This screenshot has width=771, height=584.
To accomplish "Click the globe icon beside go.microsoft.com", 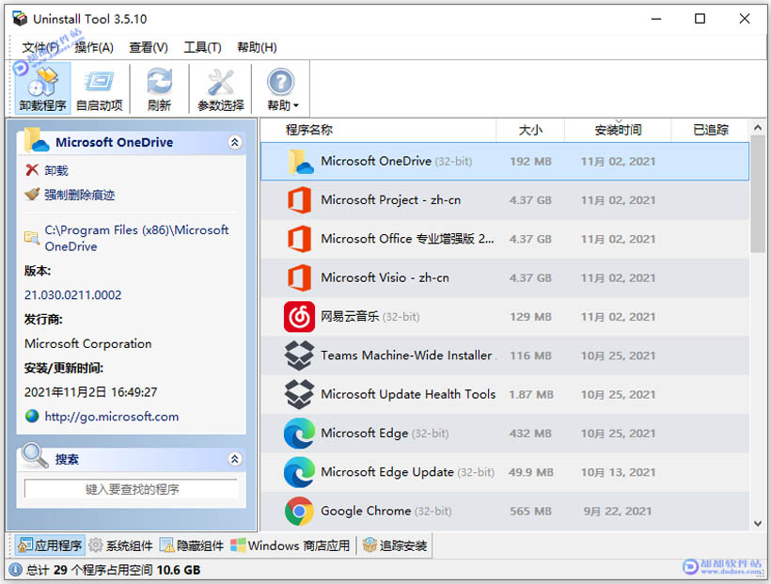I will tap(32, 417).
